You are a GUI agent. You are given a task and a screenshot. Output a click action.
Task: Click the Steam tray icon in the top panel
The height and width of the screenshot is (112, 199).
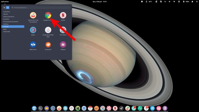[161, 2]
